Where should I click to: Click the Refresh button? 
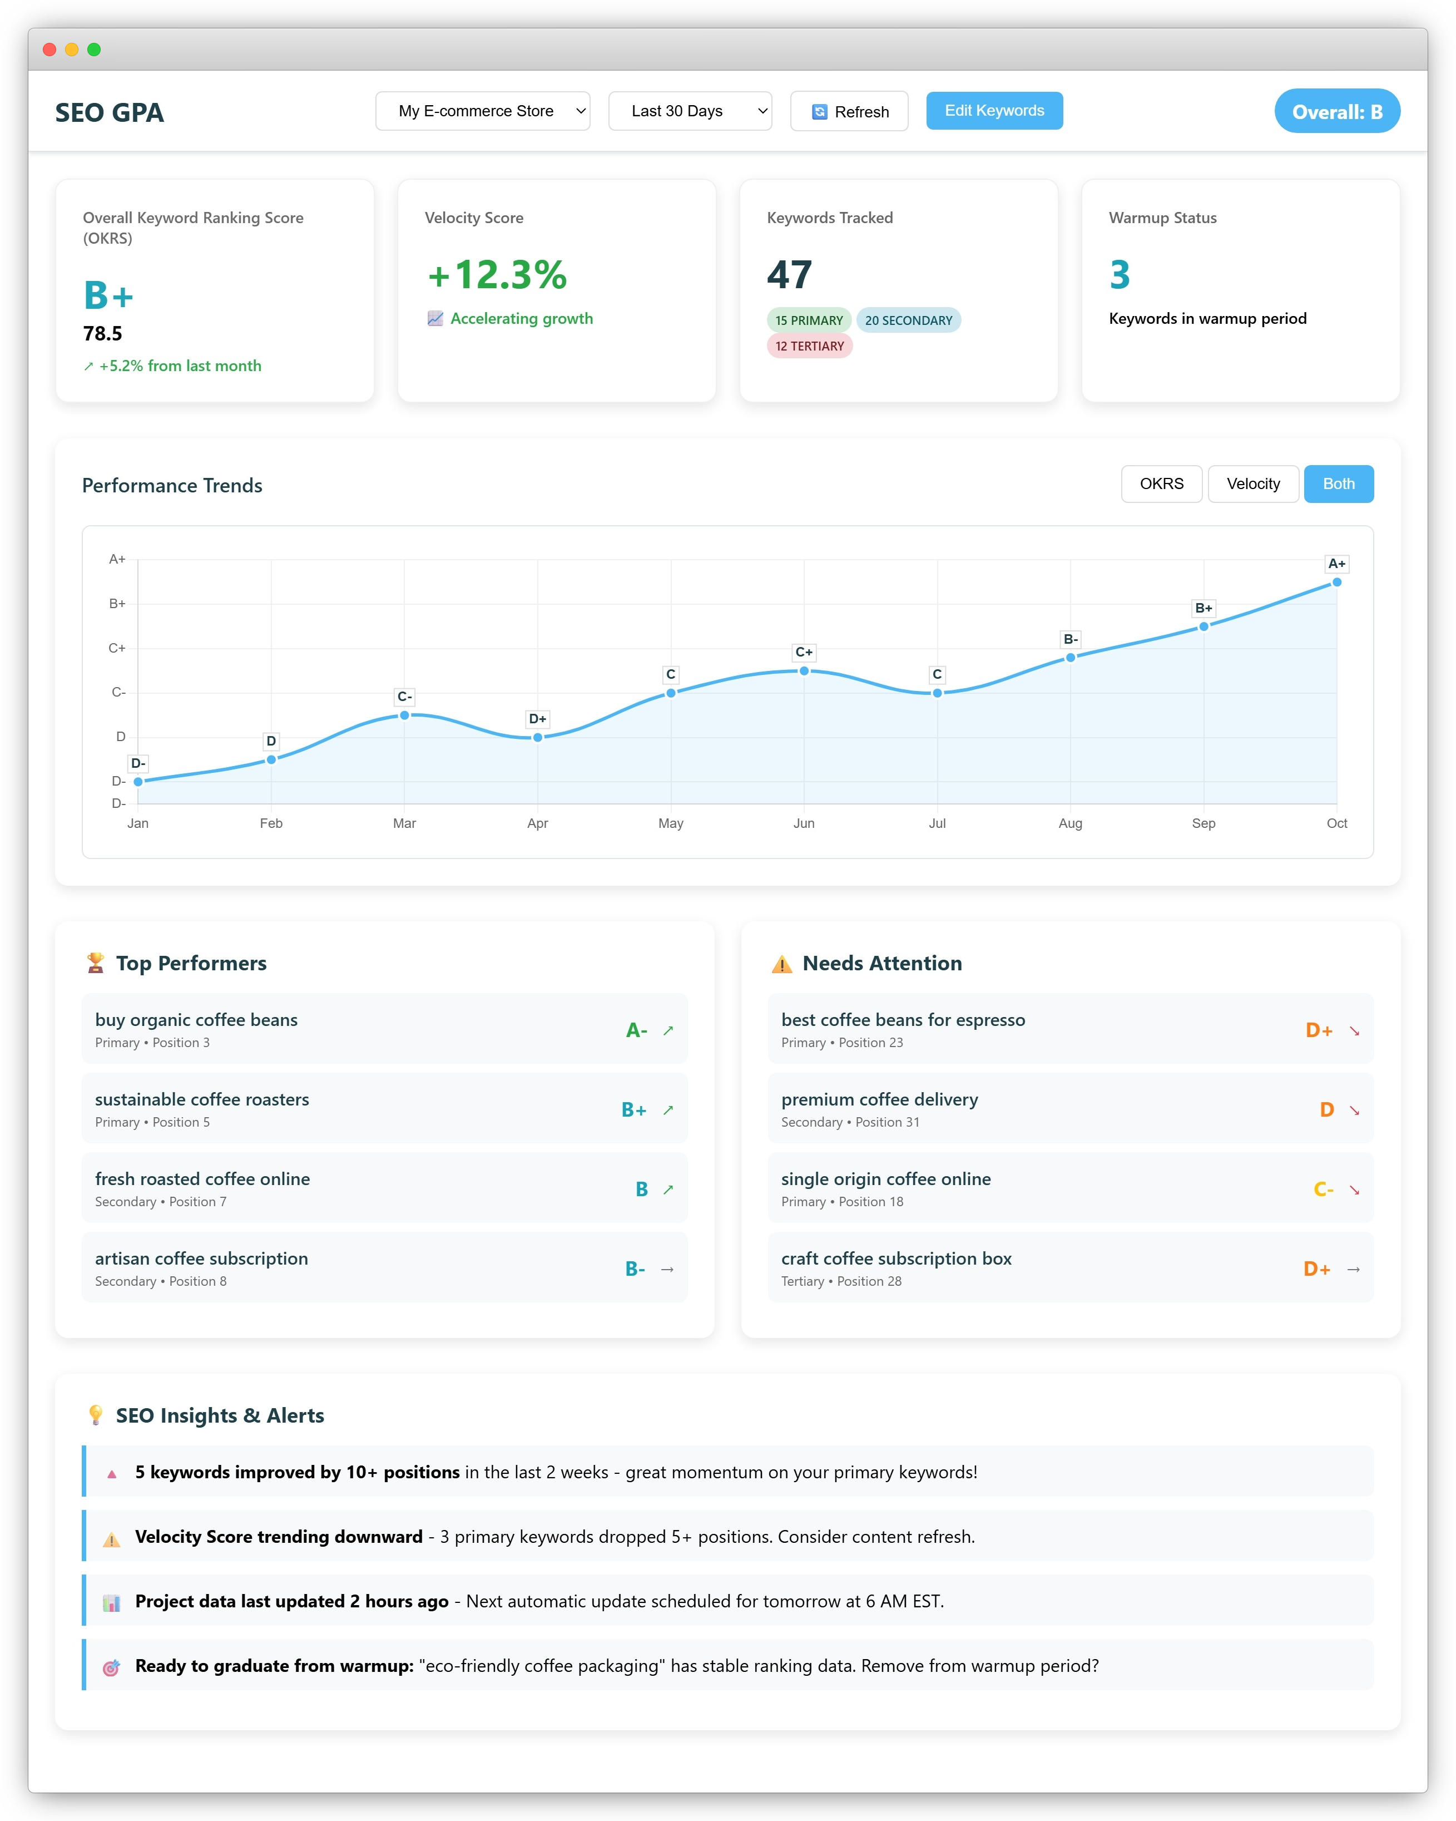point(848,111)
